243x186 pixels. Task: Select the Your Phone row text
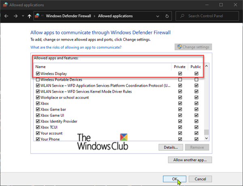[x=50, y=139]
